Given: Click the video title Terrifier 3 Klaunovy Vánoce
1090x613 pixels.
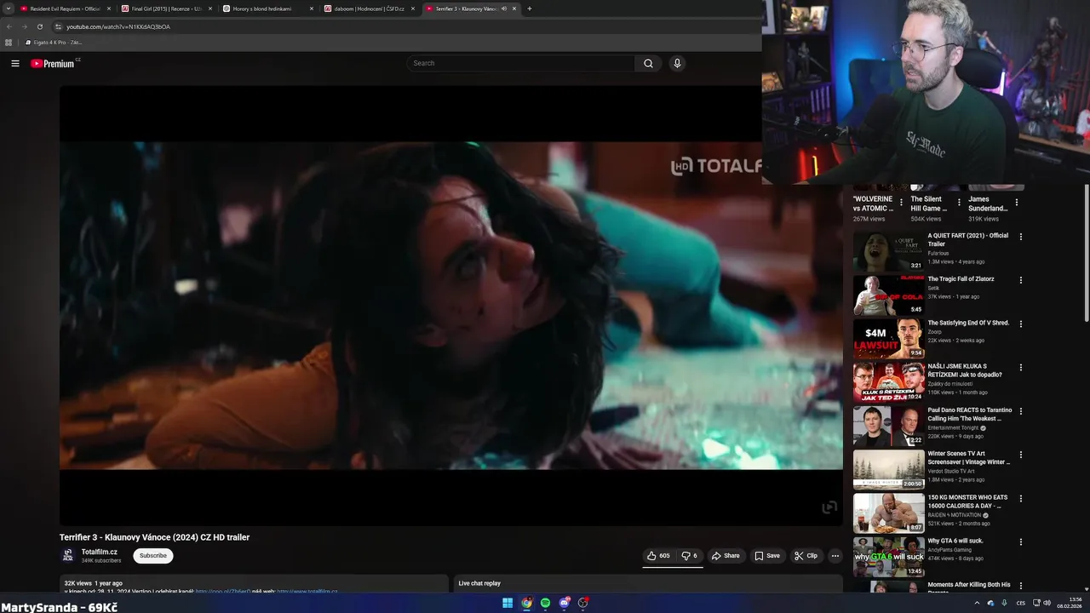Looking at the screenshot, I should point(154,537).
